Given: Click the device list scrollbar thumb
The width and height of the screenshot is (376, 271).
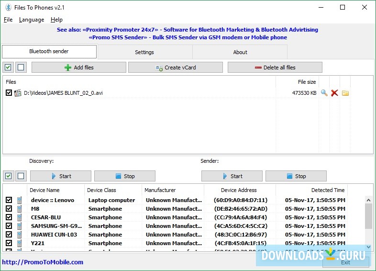Looking at the screenshot, I should (x=368, y=216).
